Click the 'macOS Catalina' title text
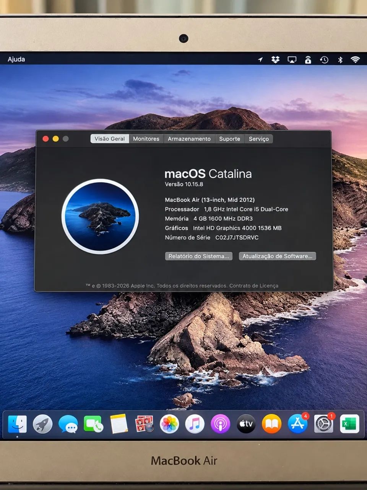This screenshot has width=367, height=490. pyautogui.click(x=208, y=174)
